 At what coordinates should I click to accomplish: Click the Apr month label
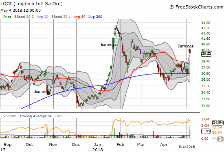pyautogui.click(x=164, y=145)
